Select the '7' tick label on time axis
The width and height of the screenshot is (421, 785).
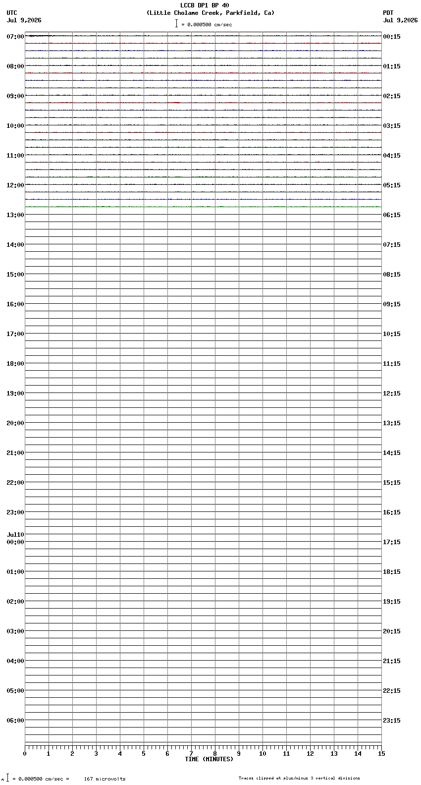(191, 754)
